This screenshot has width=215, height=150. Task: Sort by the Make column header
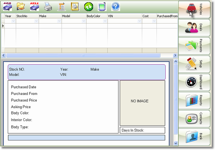[x=50, y=16]
